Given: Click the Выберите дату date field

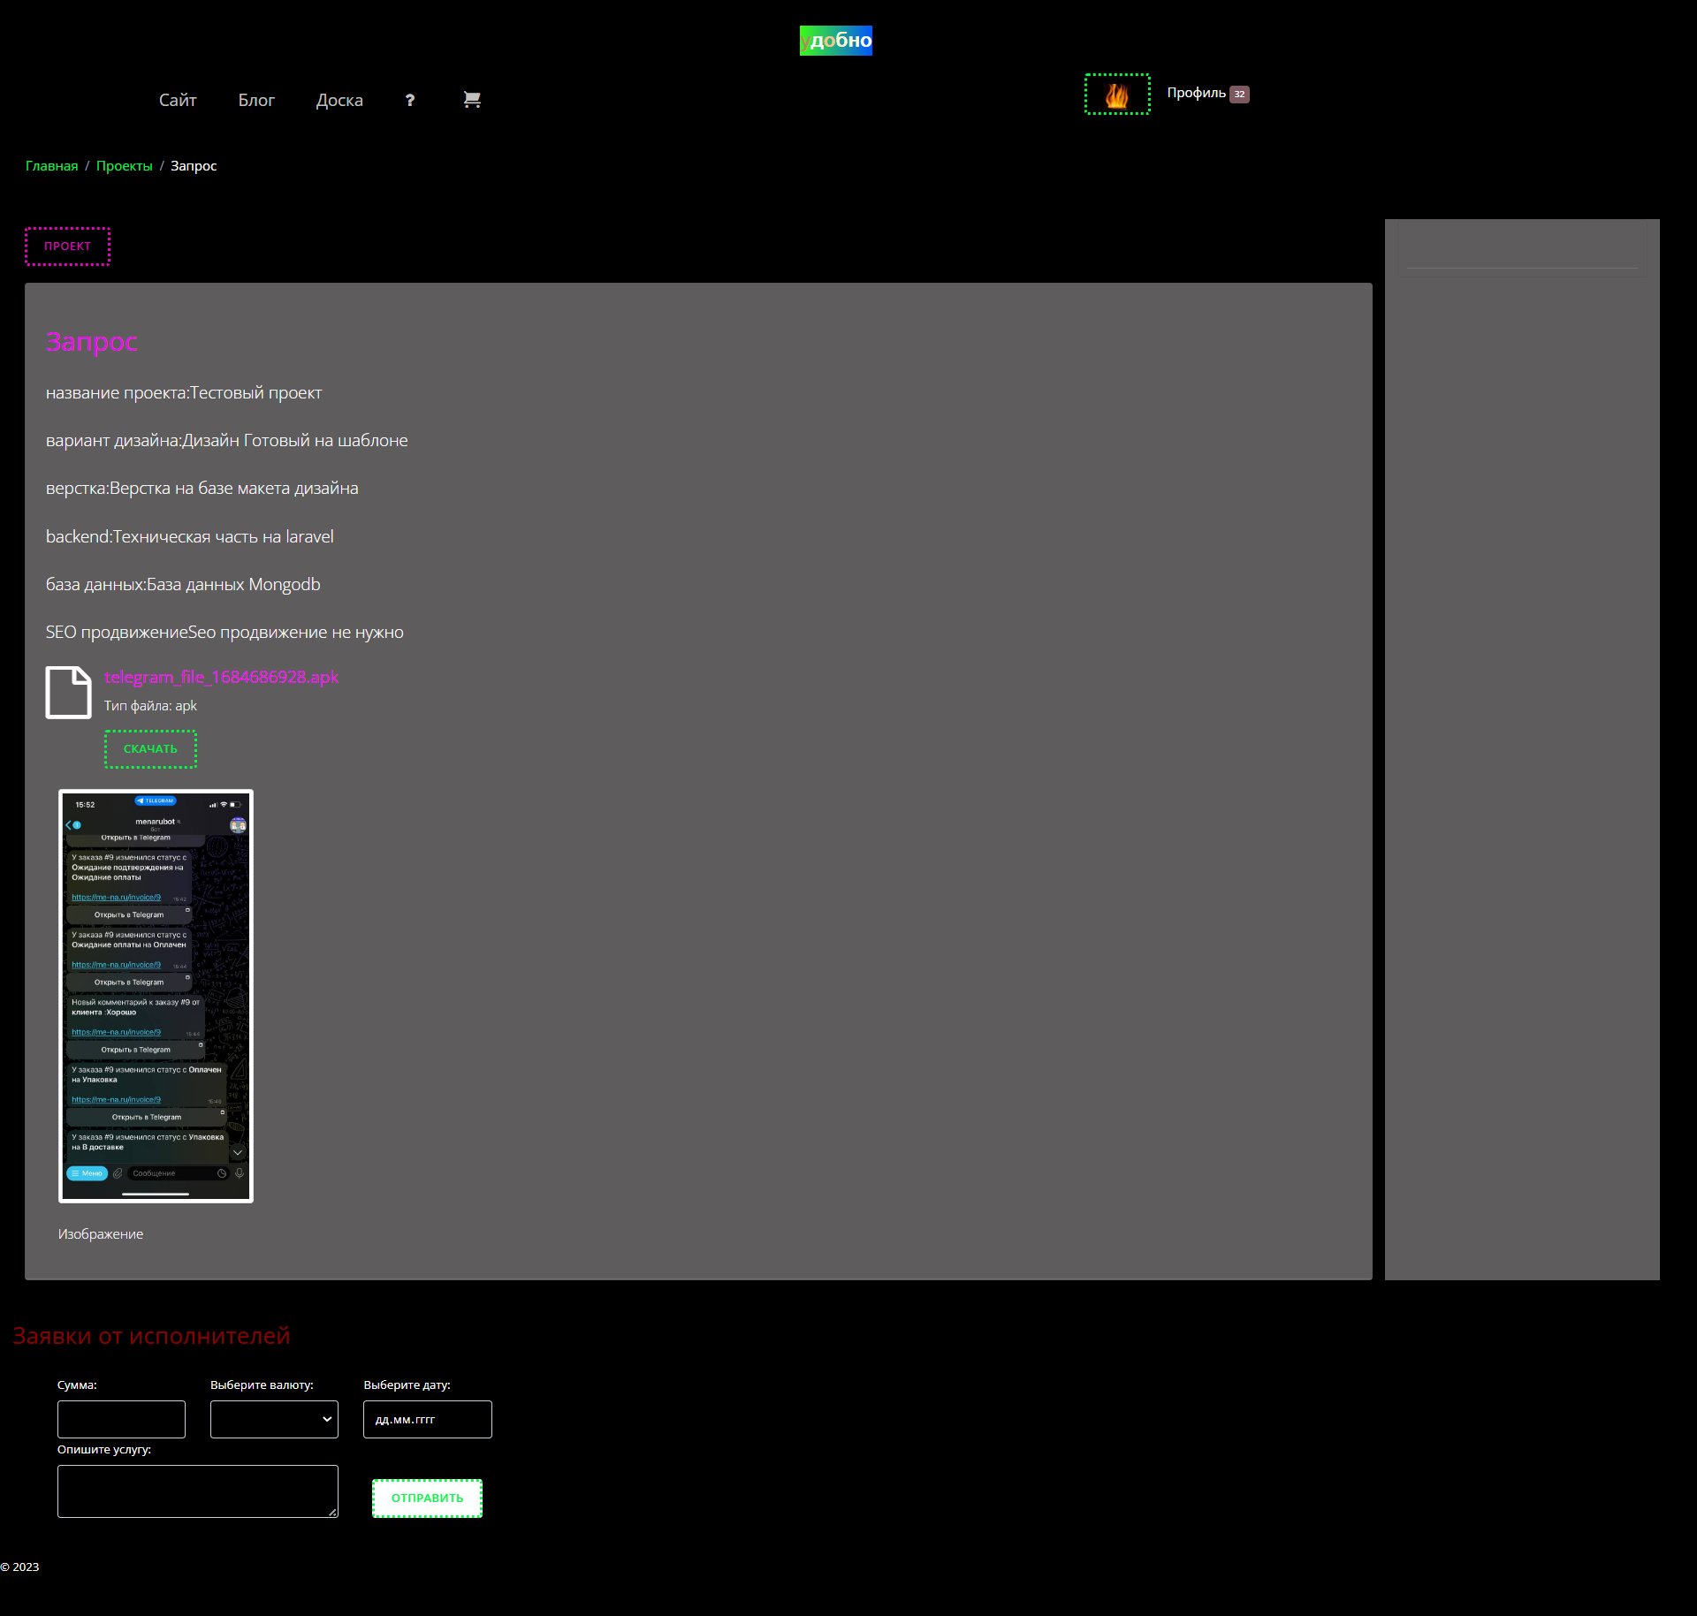Looking at the screenshot, I should pos(427,1419).
